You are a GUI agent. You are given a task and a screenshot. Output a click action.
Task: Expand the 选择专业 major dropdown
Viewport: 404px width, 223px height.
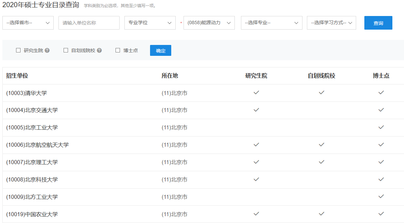[x=272, y=23]
